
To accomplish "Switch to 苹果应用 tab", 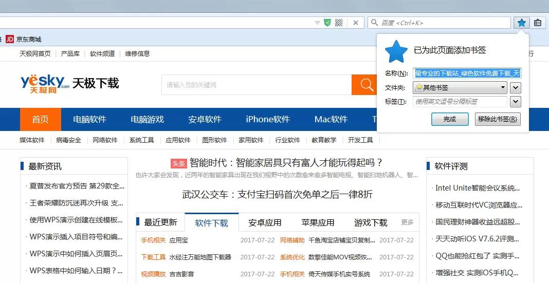I will [x=318, y=222].
